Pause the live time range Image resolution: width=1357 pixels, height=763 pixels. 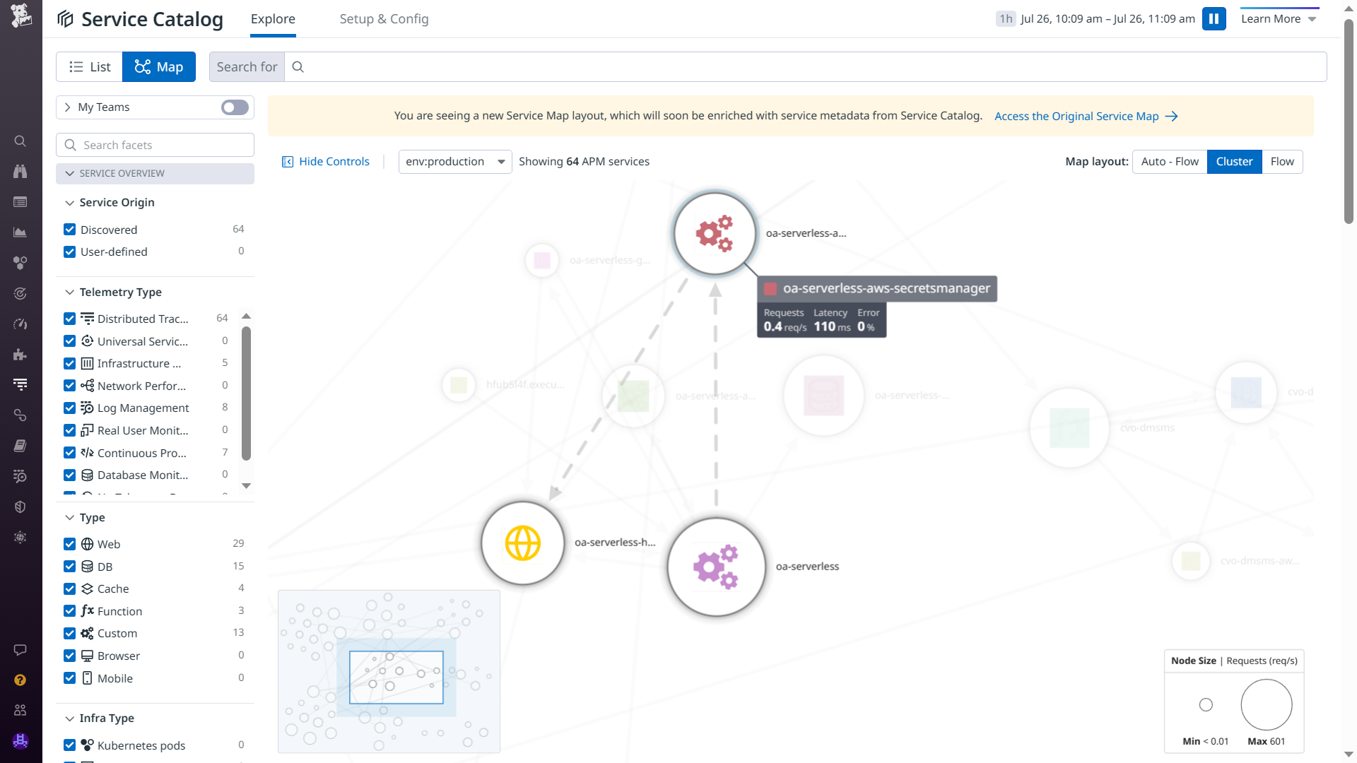click(x=1214, y=19)
